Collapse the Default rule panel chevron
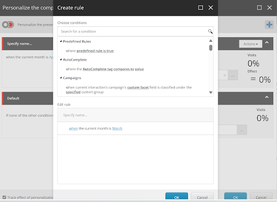This screenshot has height=202, width=277. (267, 97)
